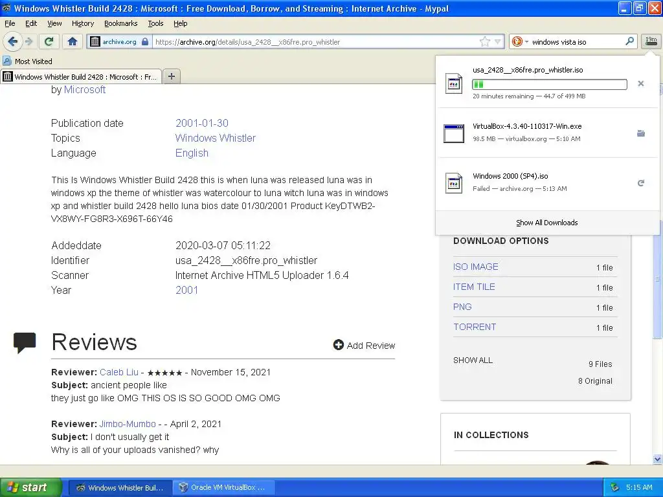Open the Help menu
663x497 pixels.
pyautogui.click(x=180, y=23)
